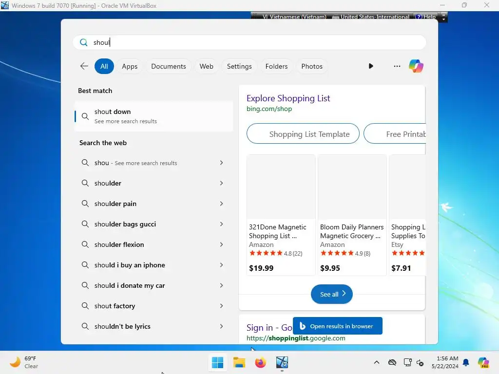The image size is (499, 374).
Task: Expand 'shoulder' suggestion chevron
Action: (x=222, y=183)
